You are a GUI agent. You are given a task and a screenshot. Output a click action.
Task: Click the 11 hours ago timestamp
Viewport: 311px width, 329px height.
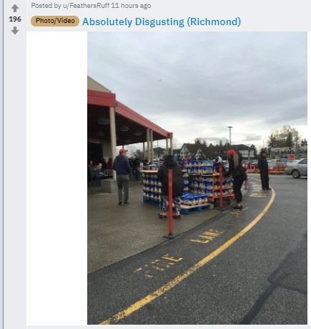(x=131, y=6)
